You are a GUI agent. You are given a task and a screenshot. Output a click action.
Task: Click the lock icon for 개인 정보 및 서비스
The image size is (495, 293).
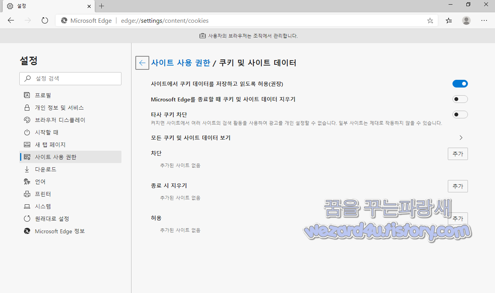[27, 108]
